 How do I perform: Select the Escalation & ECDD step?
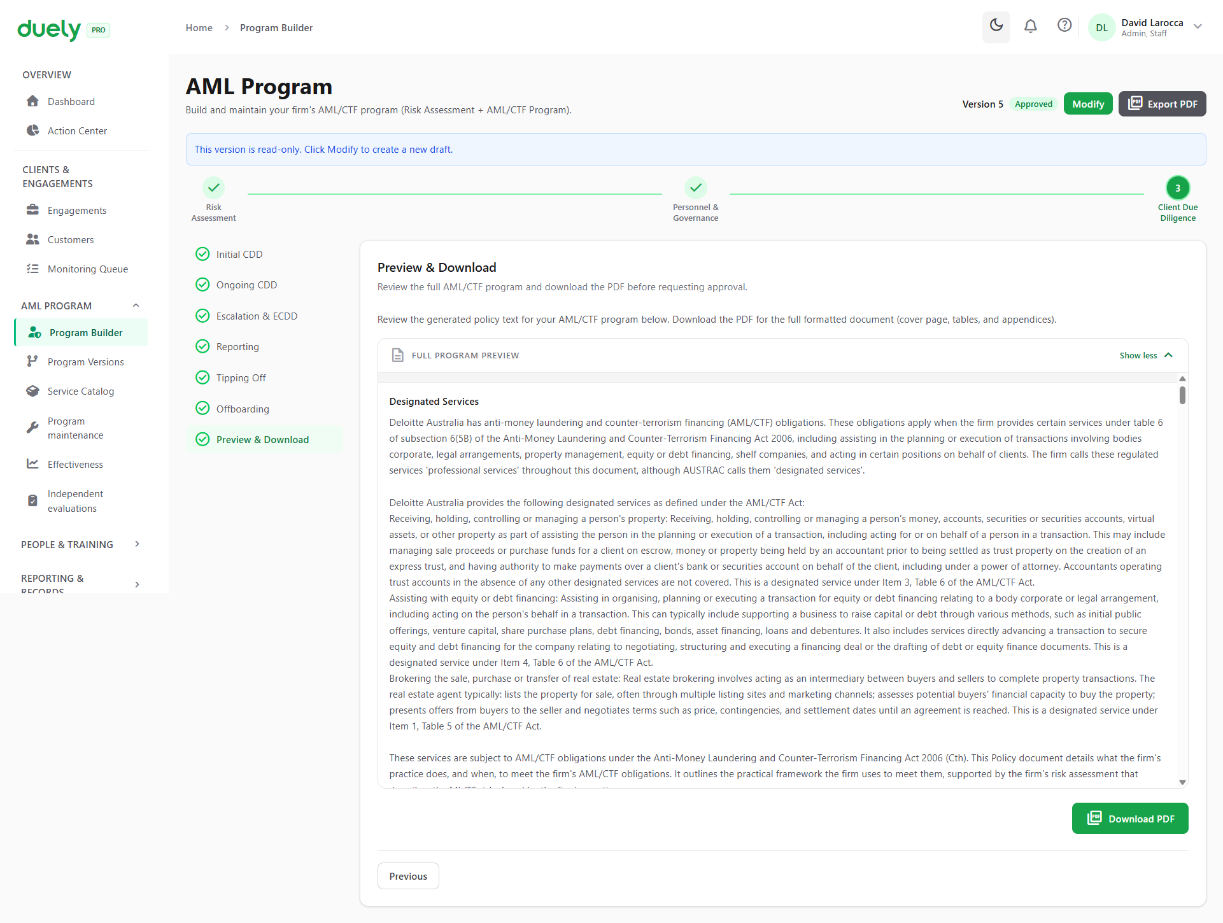tap(264, 316)
